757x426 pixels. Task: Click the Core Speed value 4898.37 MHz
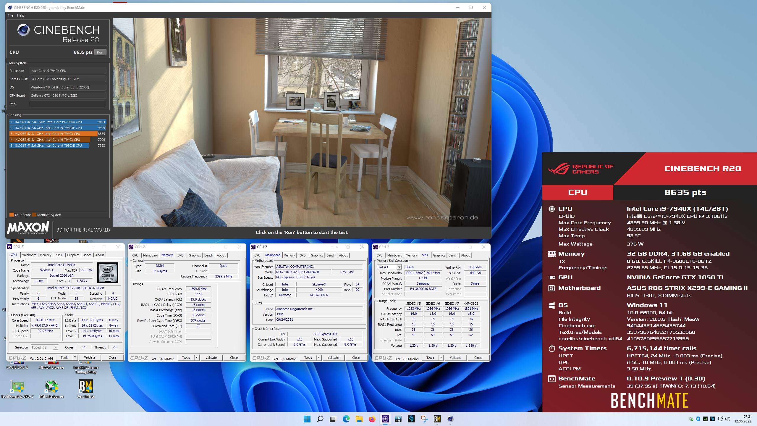tap(45, 320)
